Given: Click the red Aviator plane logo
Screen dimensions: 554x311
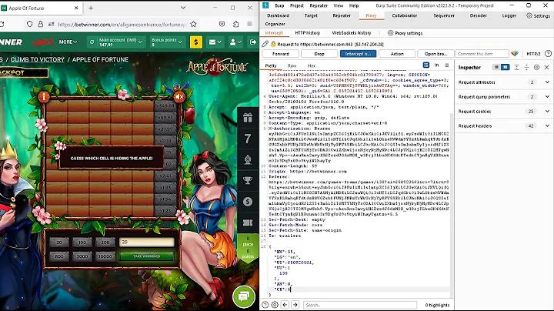Looking at the screenshot, I should click(x=43, y=42).
